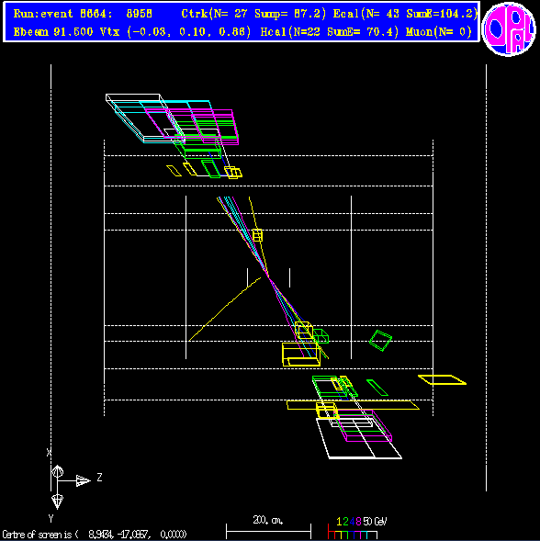Click the Run:event 8664 header text
This screenshot has width=540, height=541.
[83, 14]
